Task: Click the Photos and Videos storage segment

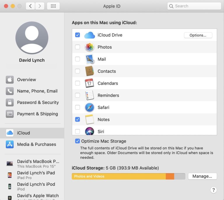Action: pyautogui.click(x=119, y=176)
